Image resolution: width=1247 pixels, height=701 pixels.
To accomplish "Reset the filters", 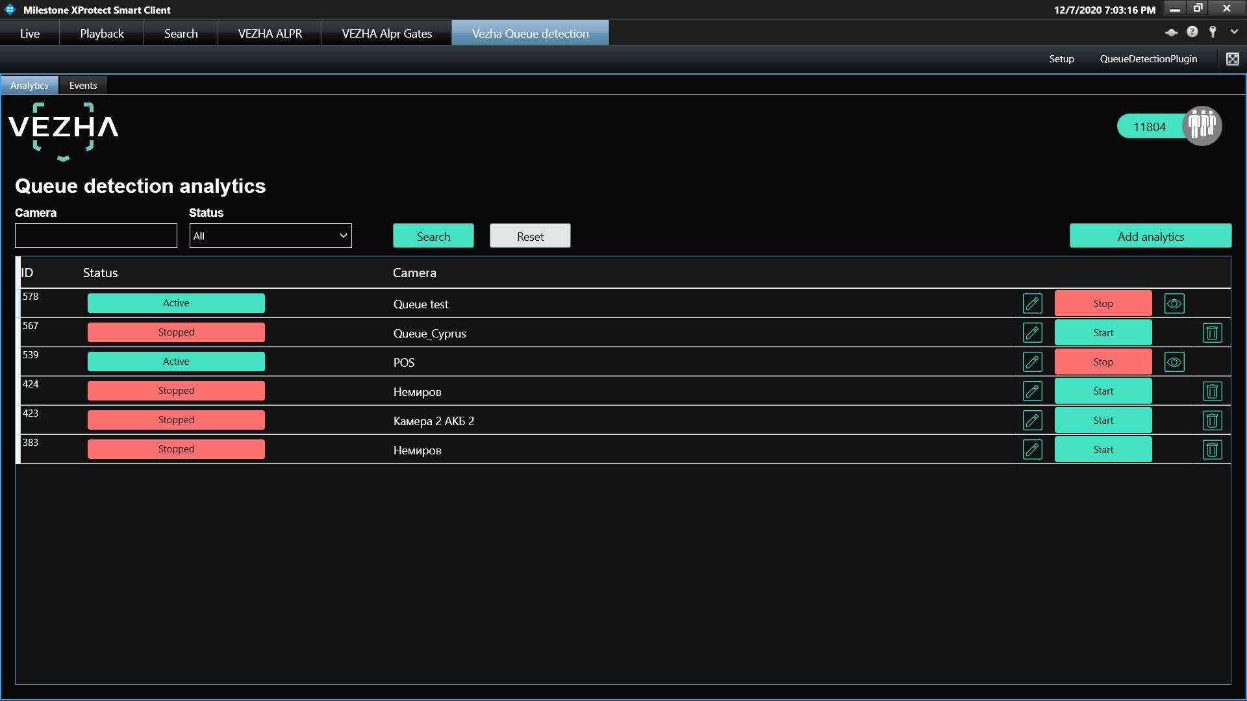I will pyautogui.click(x=530, y=236).
